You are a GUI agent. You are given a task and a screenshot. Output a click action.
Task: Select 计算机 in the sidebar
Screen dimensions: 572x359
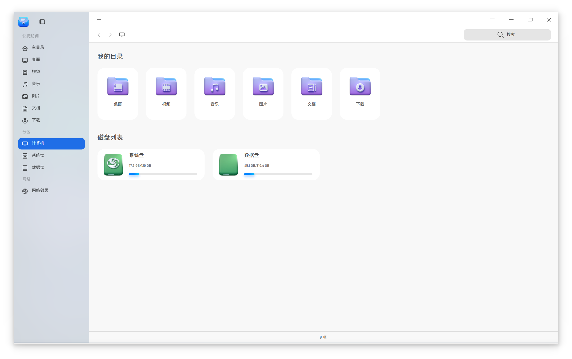click(x=51, y=144)
